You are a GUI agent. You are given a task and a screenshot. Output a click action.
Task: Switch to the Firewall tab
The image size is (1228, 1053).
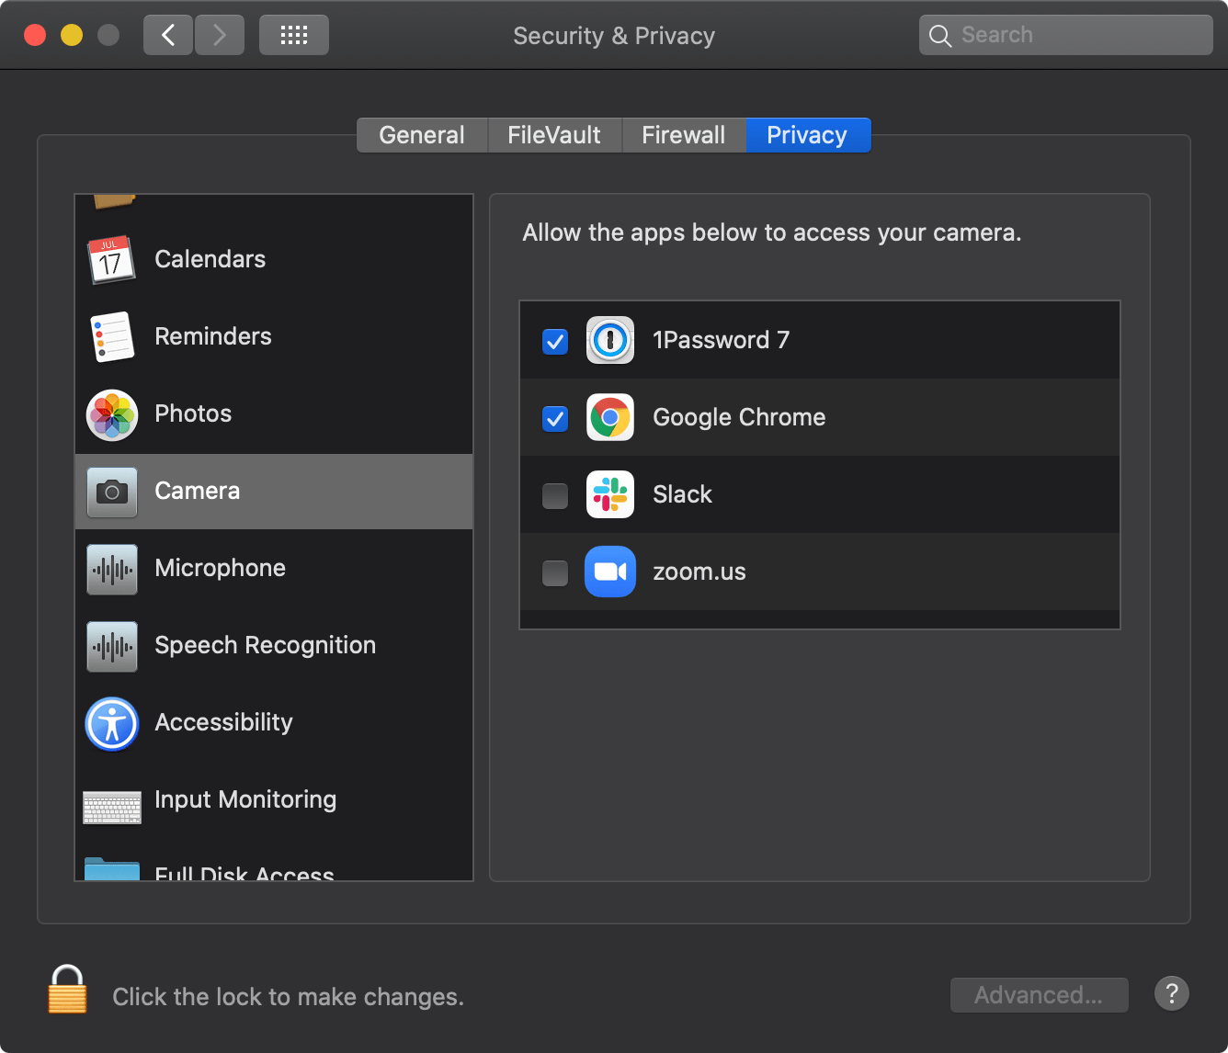click(684, 135)
